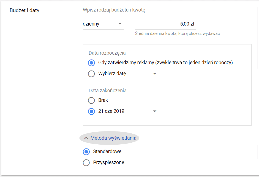This screenshot has height=177, width=259.
Task: Click the 5,00 zł budget amount field
Action: pyautogui.click(x=165, y=24)
